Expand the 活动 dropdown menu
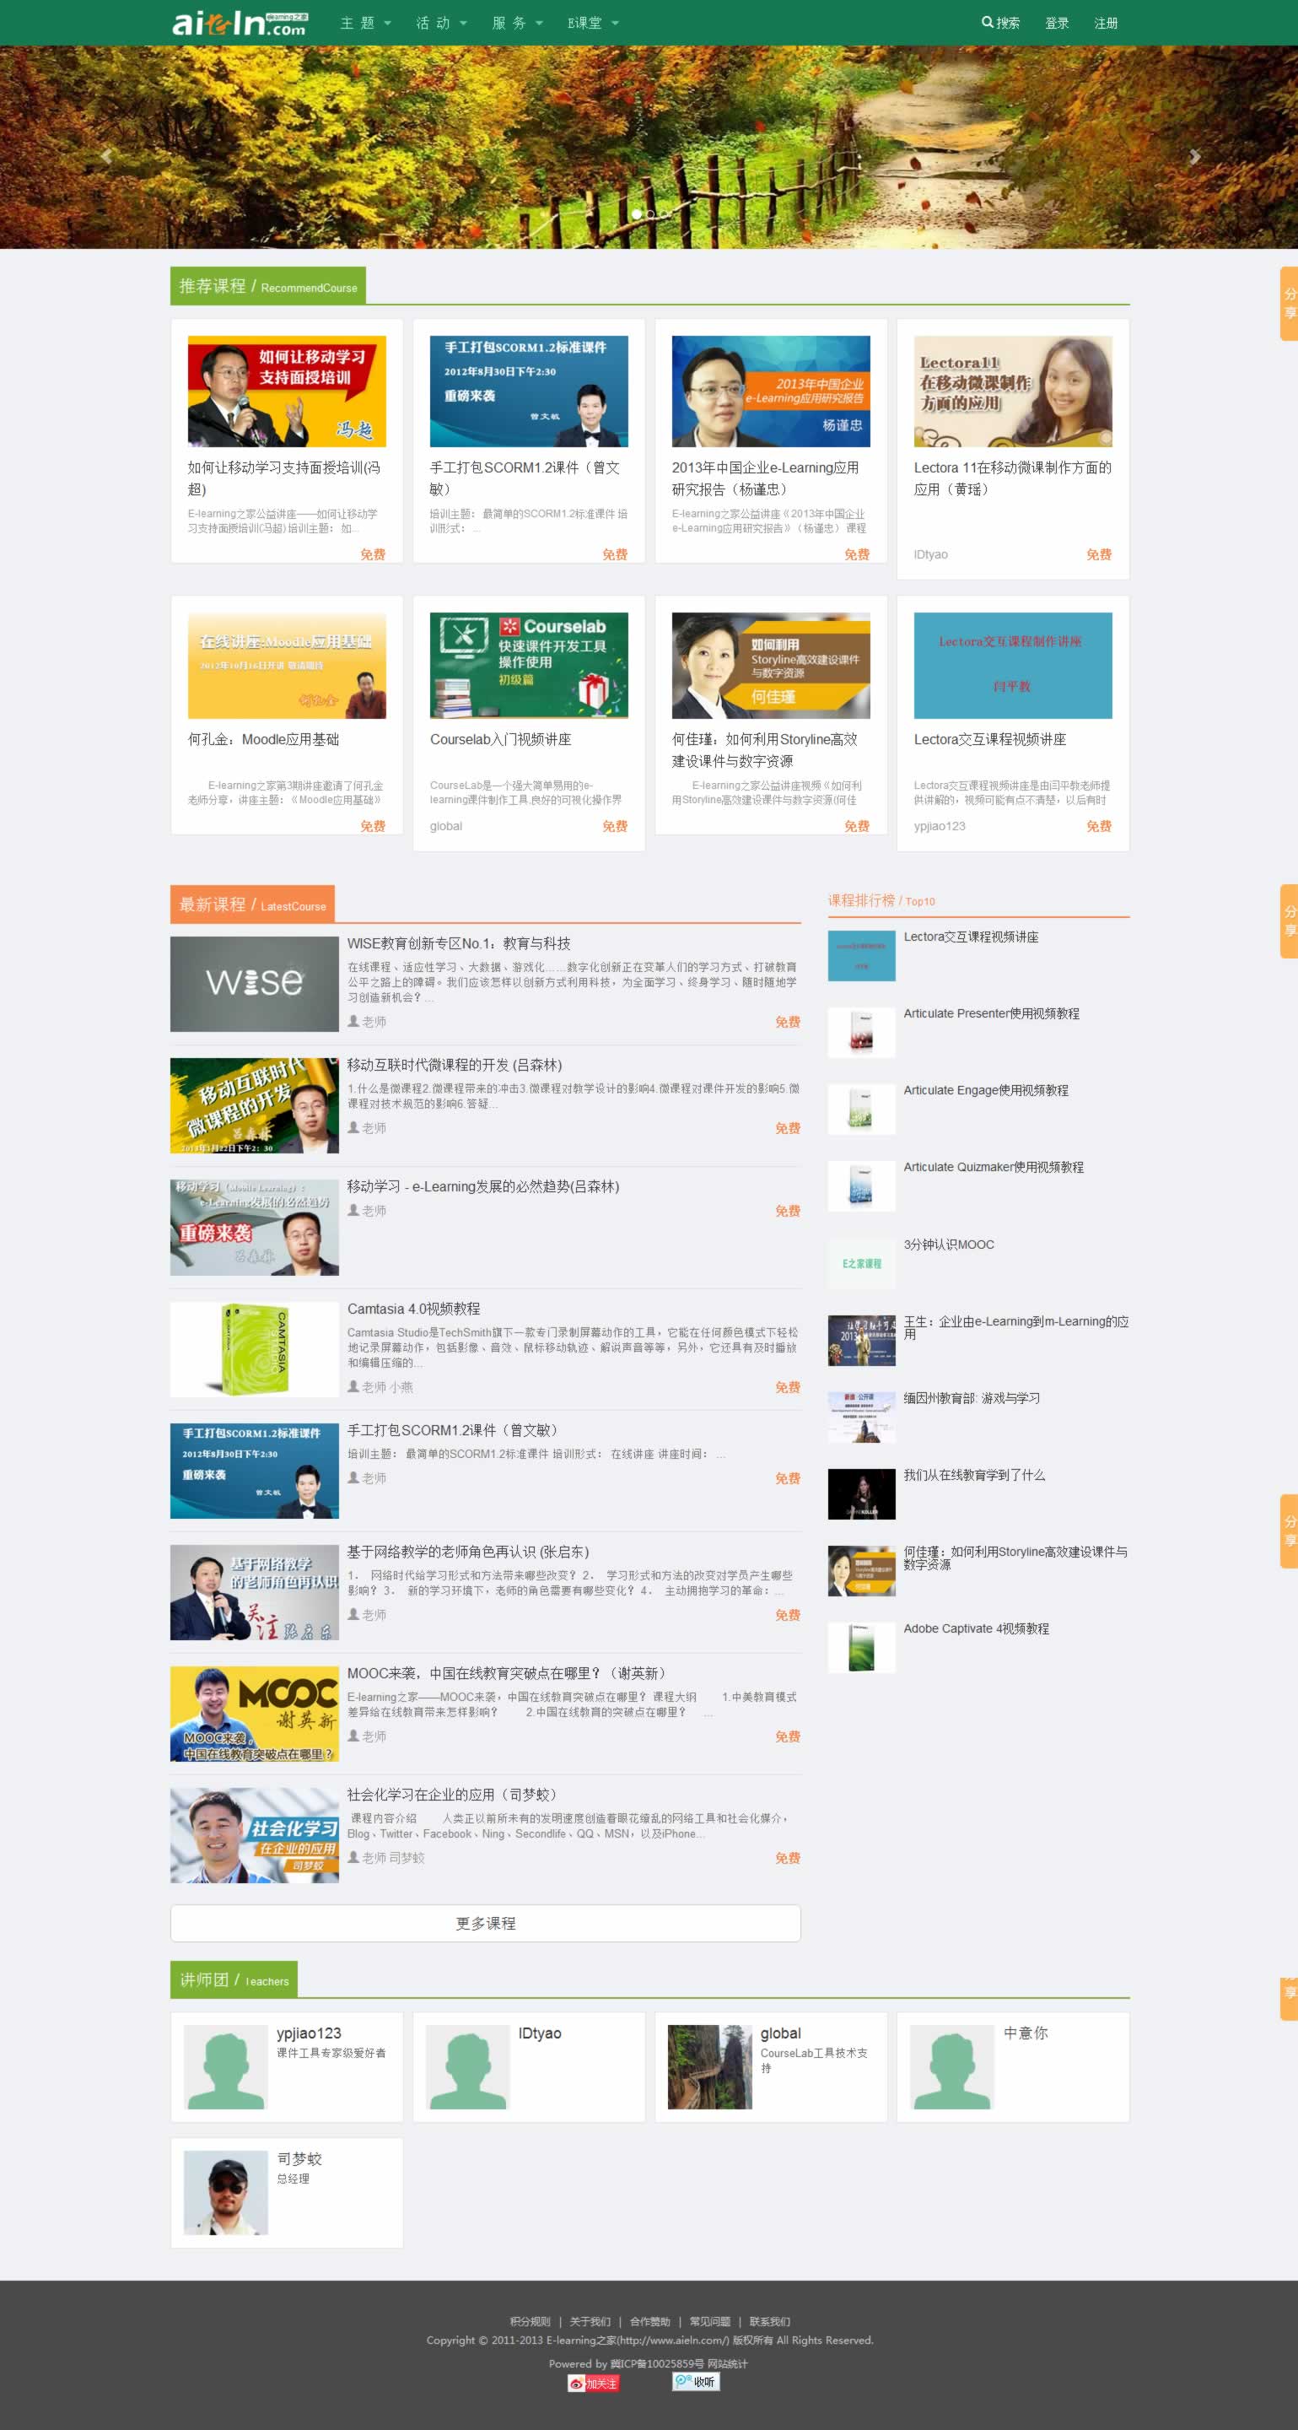 coord(441,23)
